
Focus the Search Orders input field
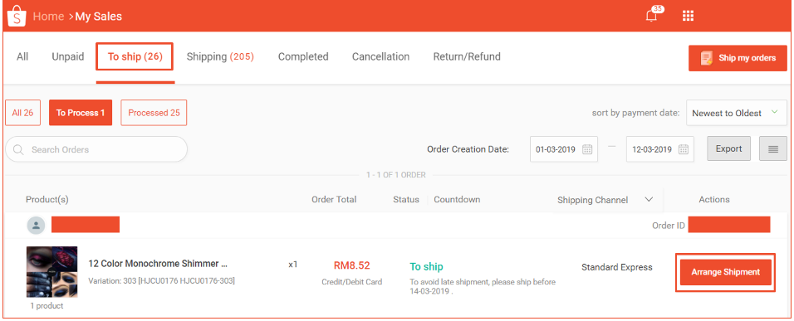click(96, 149)
